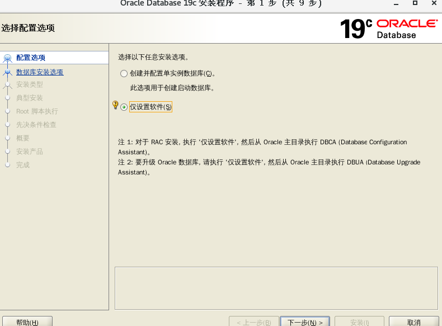Screen dimensions: 442x326
Task: Click the '选择配置选项' page heading
Action: pyautogui.click(x=28, y=28)
